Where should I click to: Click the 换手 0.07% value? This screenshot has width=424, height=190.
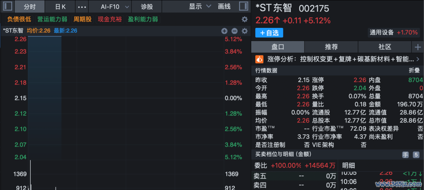click(358, 96)
